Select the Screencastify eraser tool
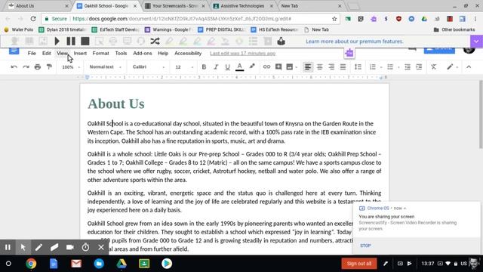Screen dimensions: 483x272 pos(54,247)
